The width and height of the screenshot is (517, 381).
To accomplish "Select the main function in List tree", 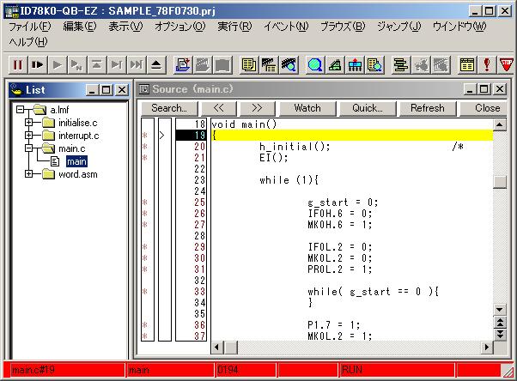I will tap(76, 161).
